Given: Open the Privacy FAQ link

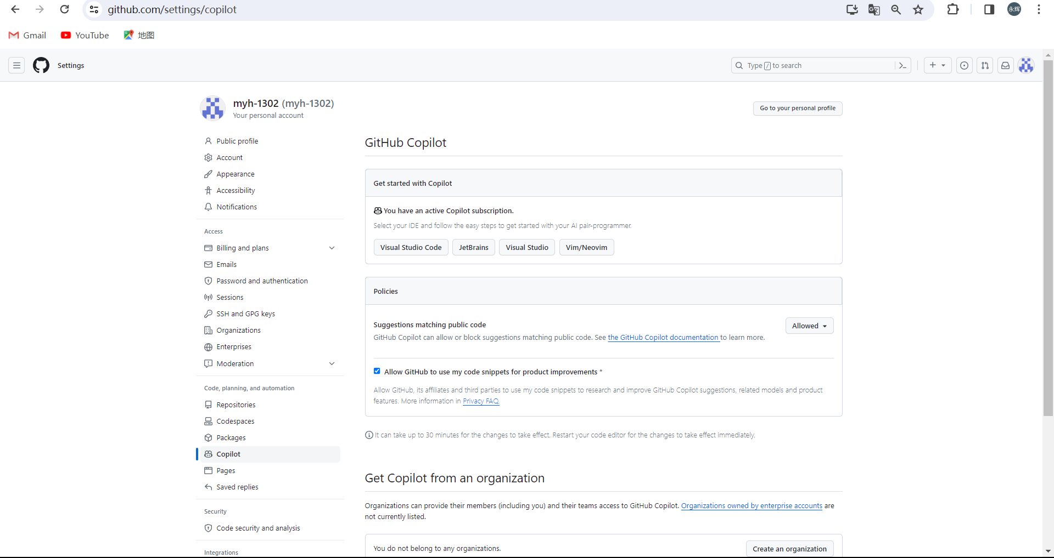Looking at the screenshot, I should click(481, 401).
